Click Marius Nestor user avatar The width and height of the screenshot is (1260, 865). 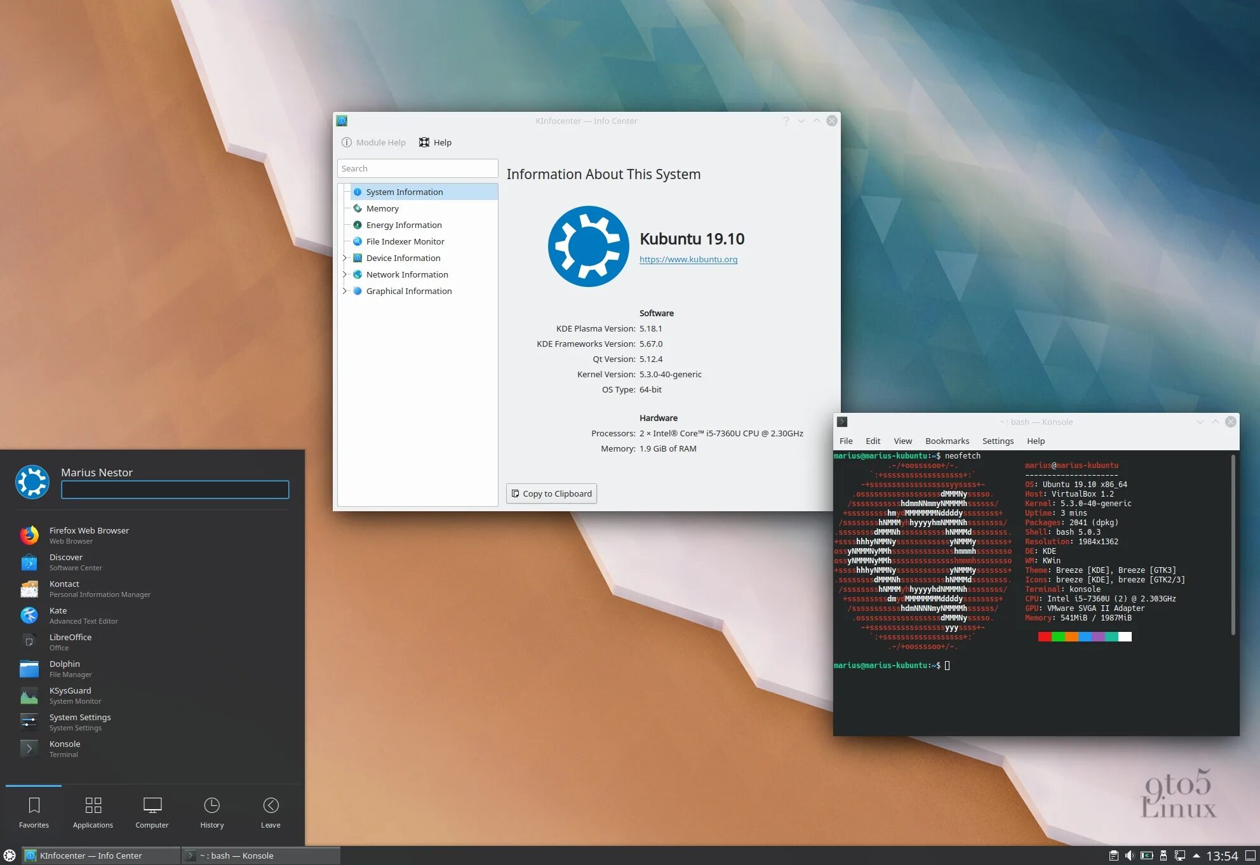(x=32, y=482)
